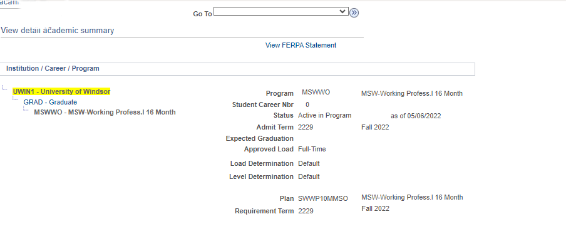Click the Institution / Career / Program header
The width and height of the screenshot is (566, 229).
(x=53, y=69)
